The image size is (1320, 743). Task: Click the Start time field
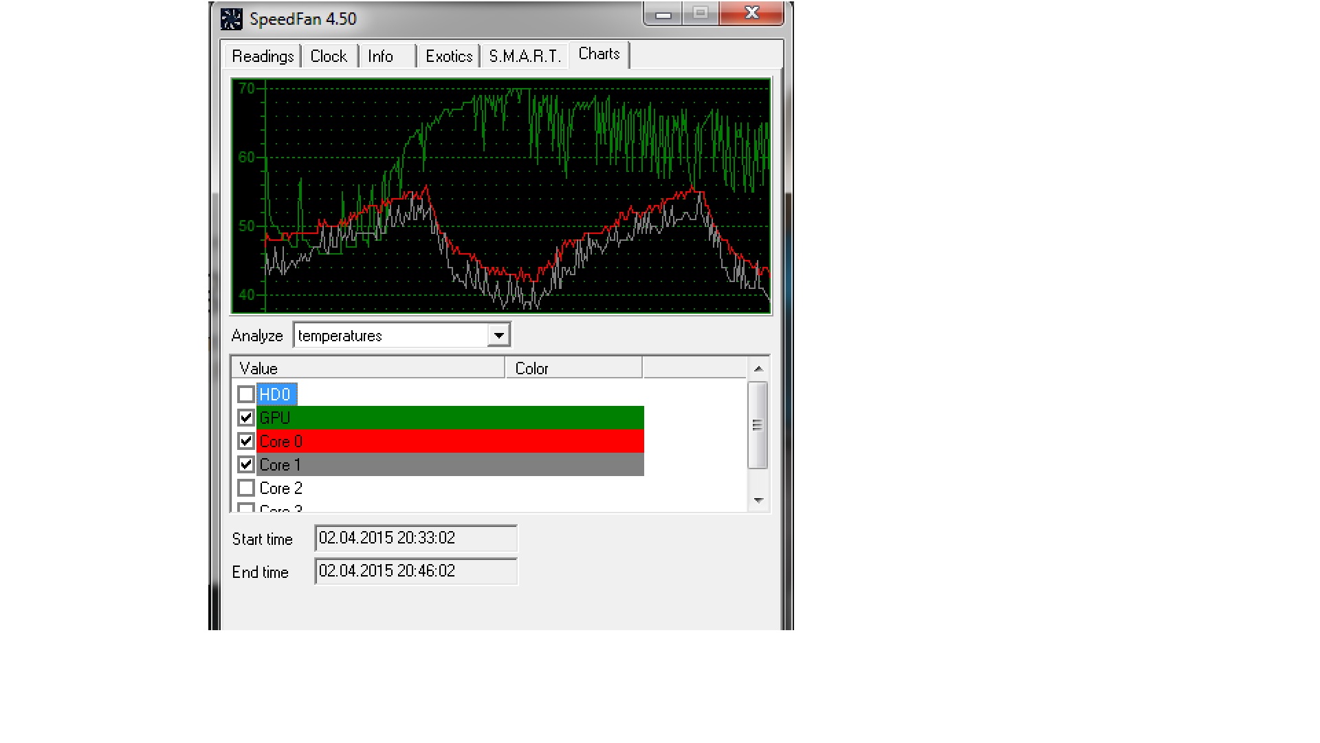pyautogui.click(x=415, y=538)
